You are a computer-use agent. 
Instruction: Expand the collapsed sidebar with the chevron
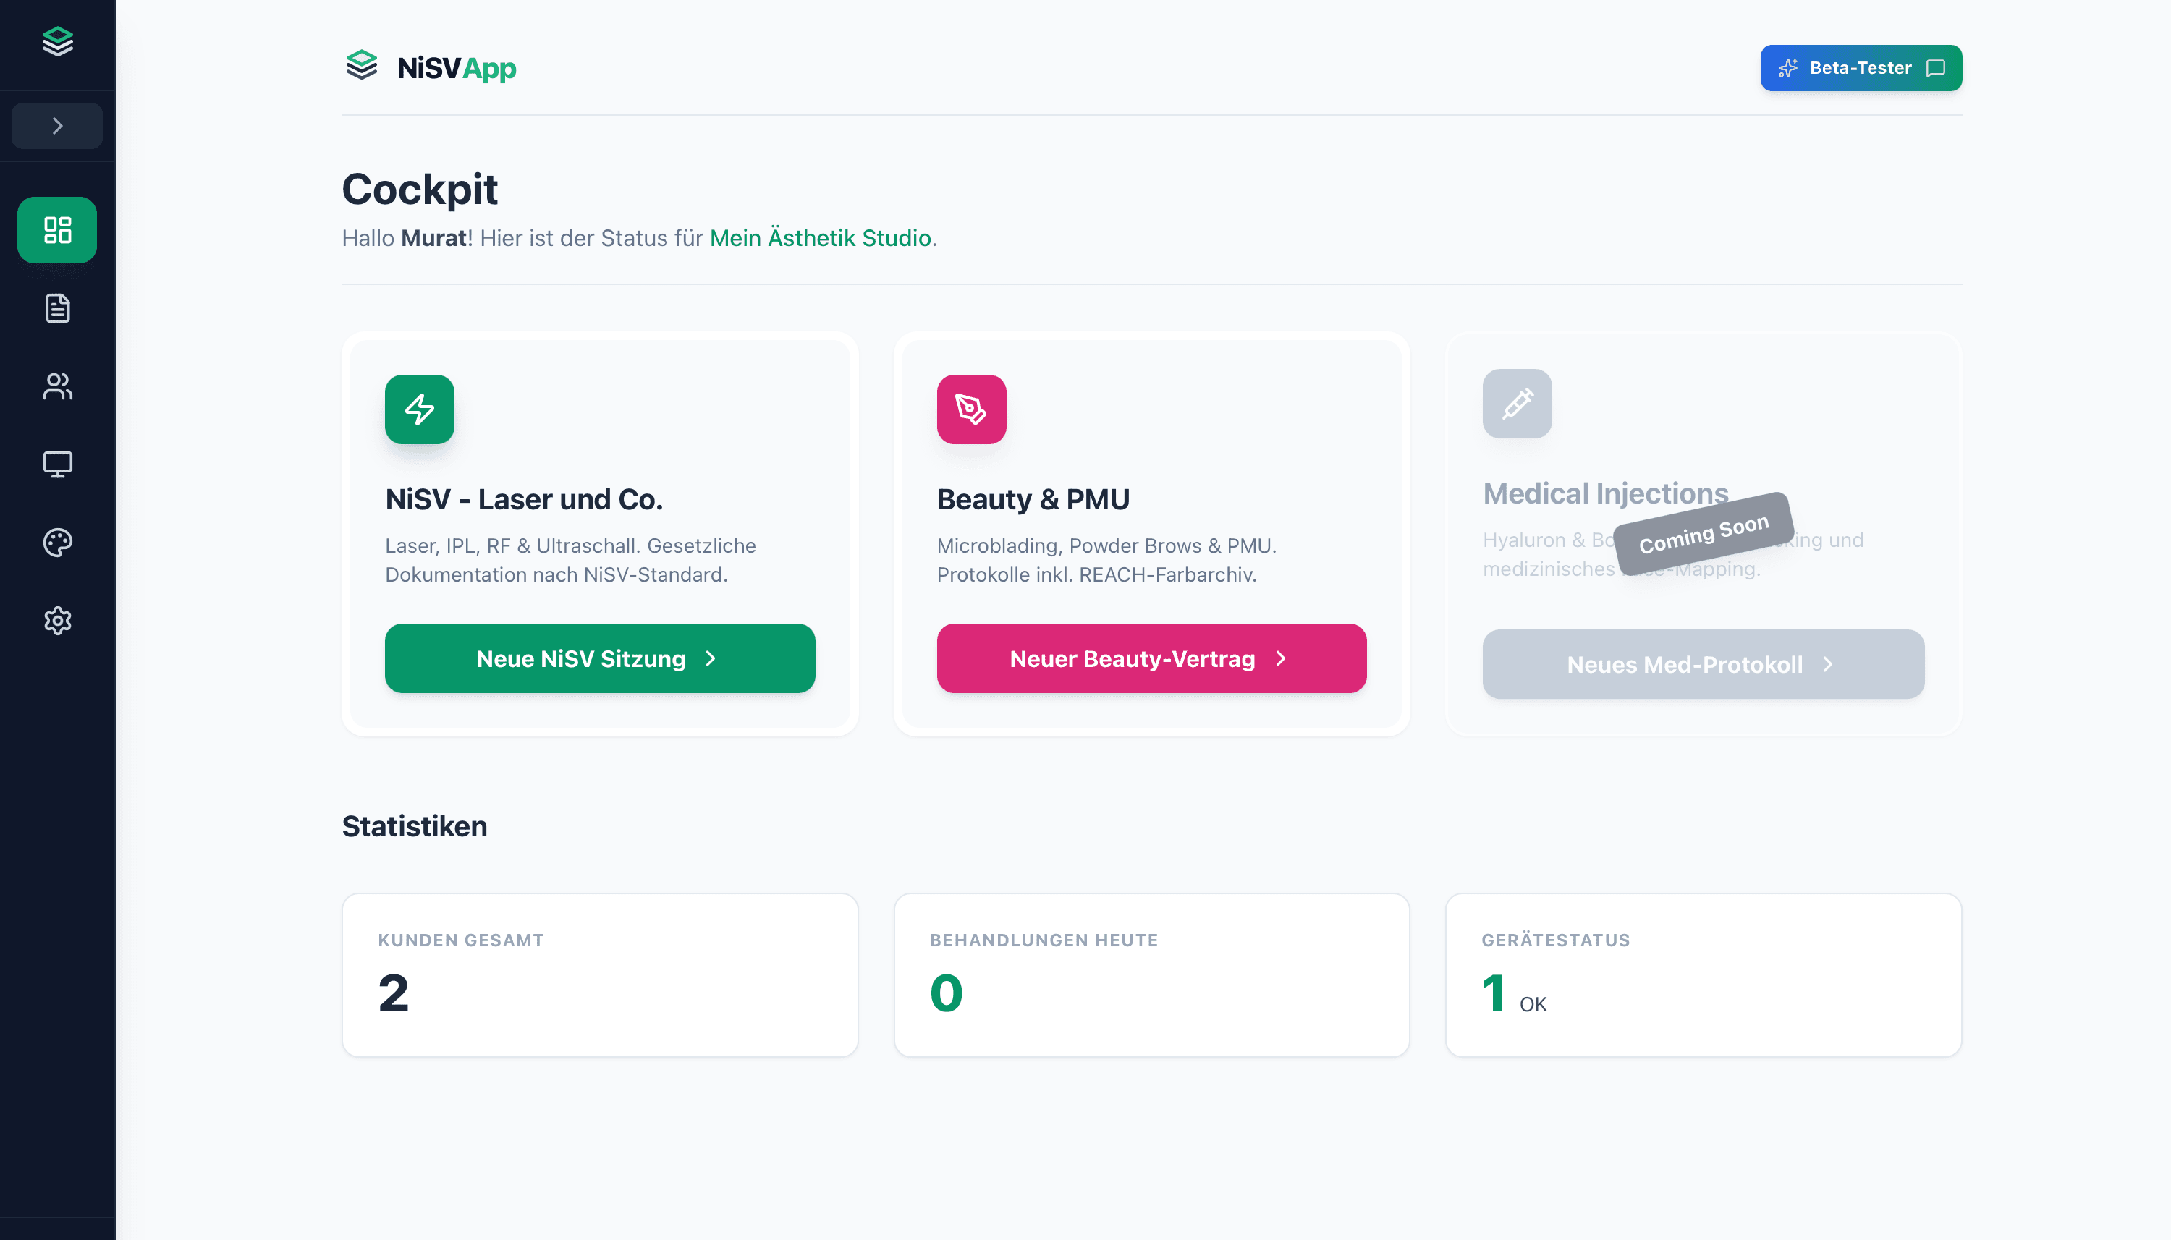click(x=56, y=125)
